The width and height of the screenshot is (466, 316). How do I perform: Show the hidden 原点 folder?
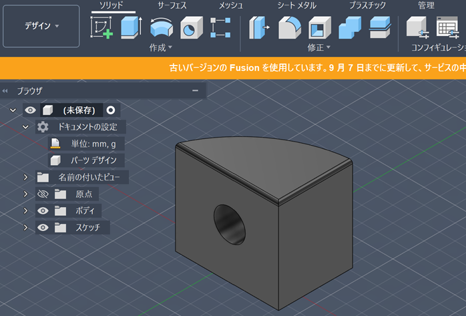(43, 194)
